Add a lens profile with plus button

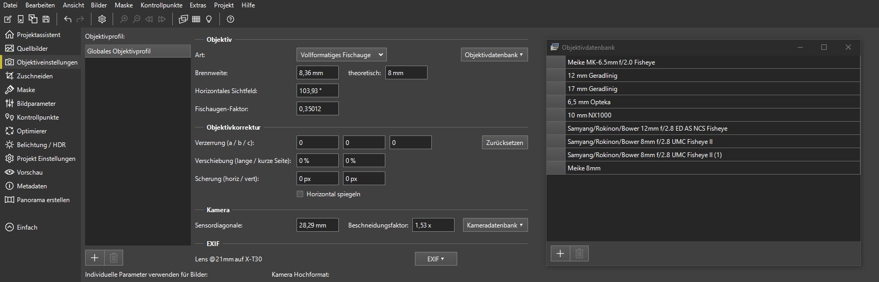(x=95, y=258)
